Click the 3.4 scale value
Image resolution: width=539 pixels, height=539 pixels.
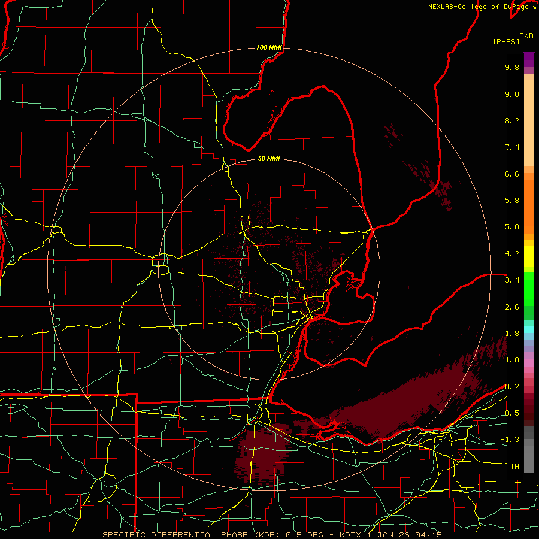(x=512, y=280)
